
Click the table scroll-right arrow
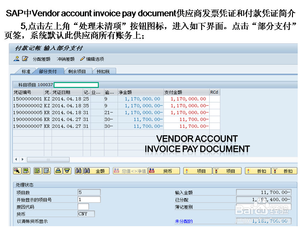tap(23, 159)
